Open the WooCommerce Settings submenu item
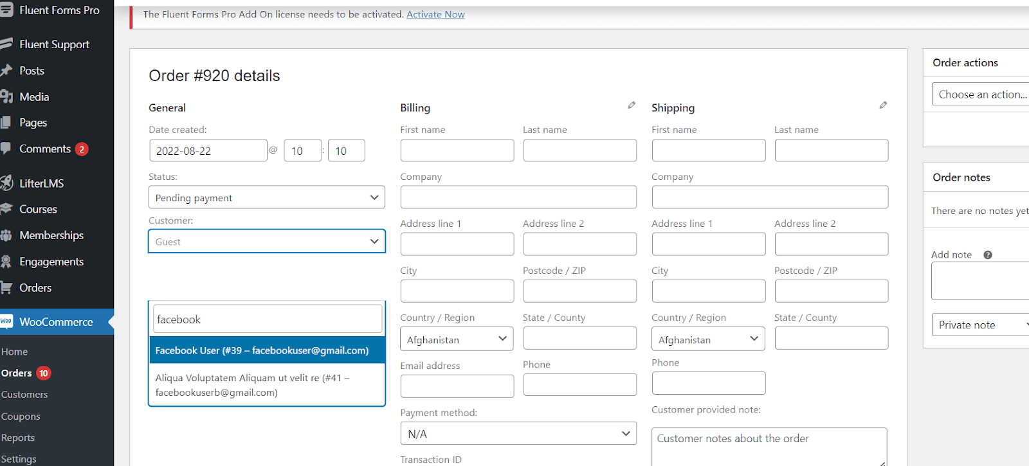This screenshot has height=466, width=1029. pyautogui.click(x=19, y=458)
